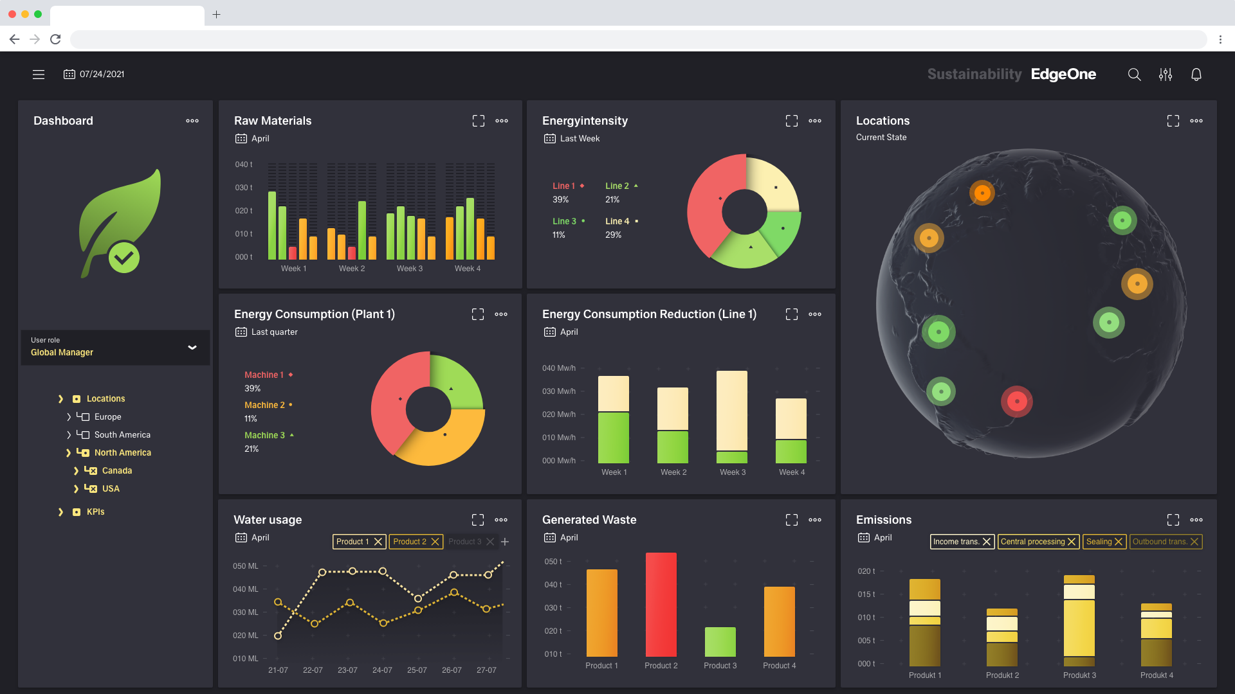Enable the dimmed Product 3 tag
The height and width of the screenshot is (694, 1235).
tap(464, 542)
